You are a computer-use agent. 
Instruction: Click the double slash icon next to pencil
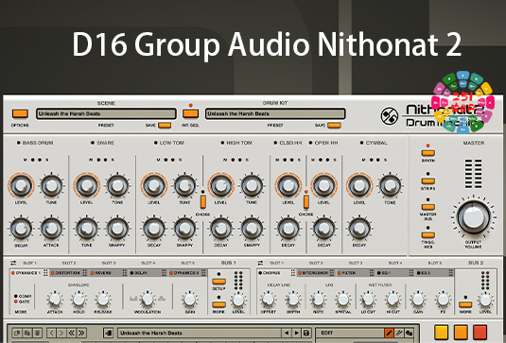click(399, 333)
